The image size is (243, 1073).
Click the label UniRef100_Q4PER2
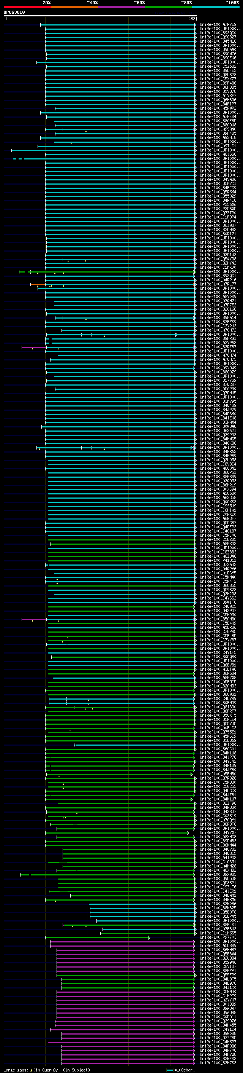[218, 527]
